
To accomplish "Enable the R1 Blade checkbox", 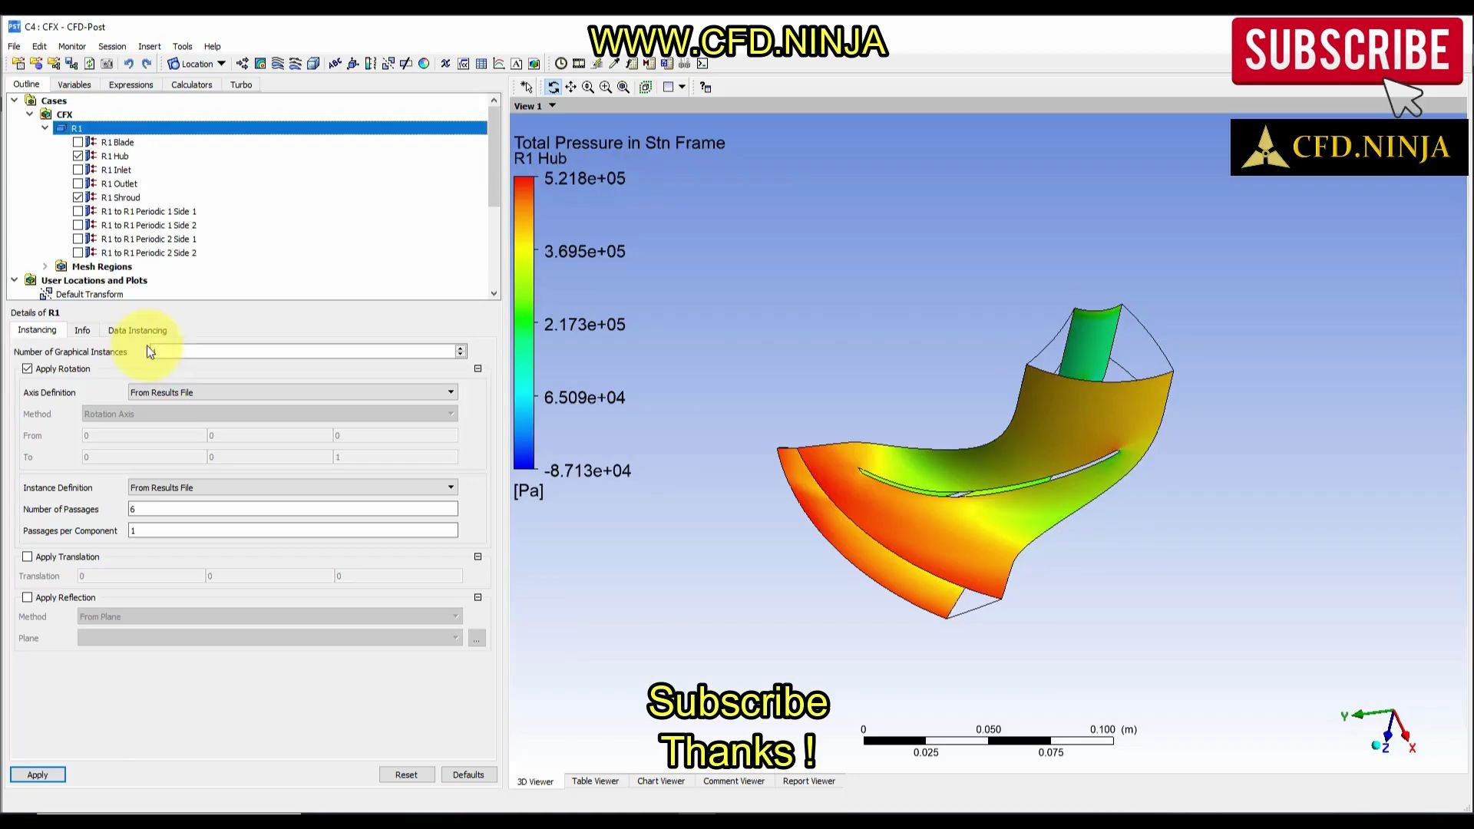I will point(78,142).
